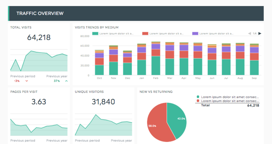Viewport: 272px width, 144px height.
Task: Go to next legend page arrow
Action: pos(260,33)
